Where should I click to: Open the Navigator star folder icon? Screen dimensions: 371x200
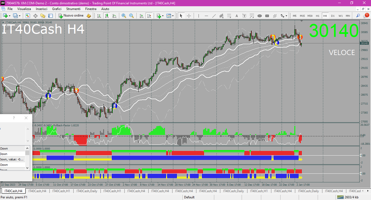click(x=43, y=16)
